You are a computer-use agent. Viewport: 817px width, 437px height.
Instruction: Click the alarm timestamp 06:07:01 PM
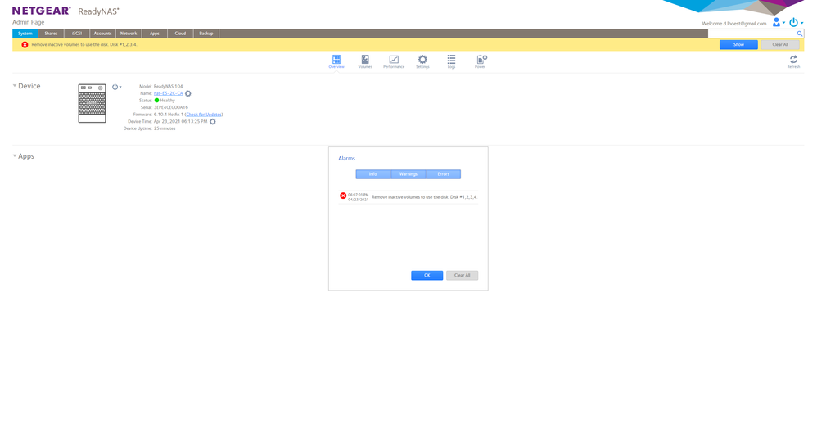tap(359, 195)
